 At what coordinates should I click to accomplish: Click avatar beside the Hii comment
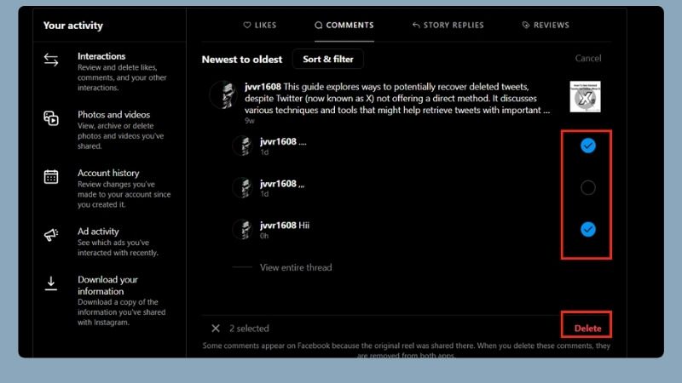(243, 229)
